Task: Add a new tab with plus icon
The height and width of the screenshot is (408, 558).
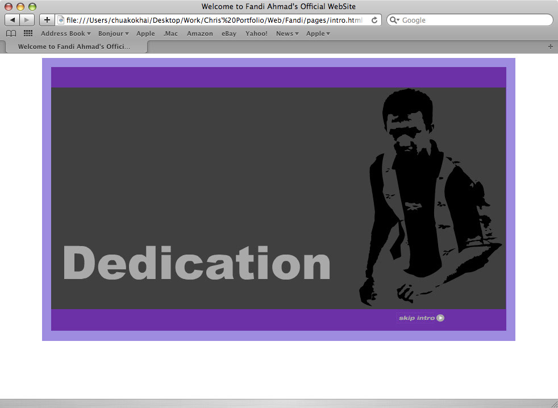Action: (x=551, y=47)
